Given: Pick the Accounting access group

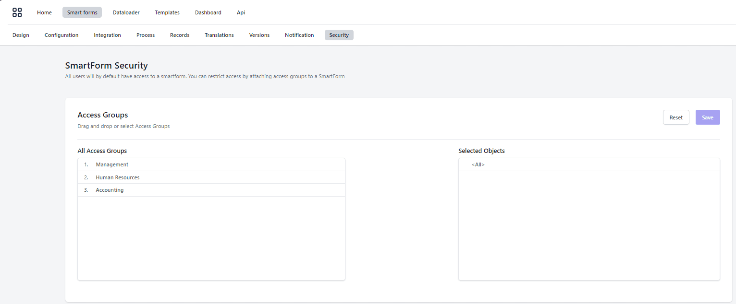Looking at the screenshot, I should (110, 190).
